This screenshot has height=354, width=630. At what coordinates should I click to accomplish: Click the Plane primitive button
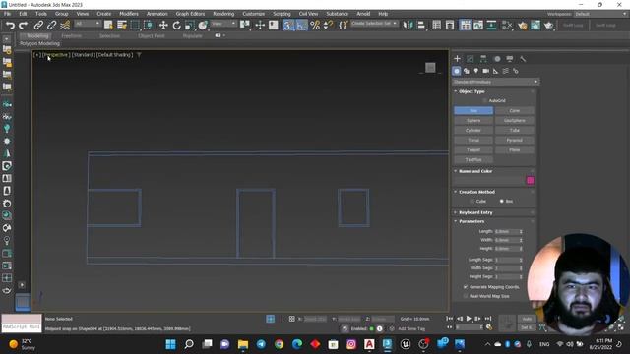point(514,150)
